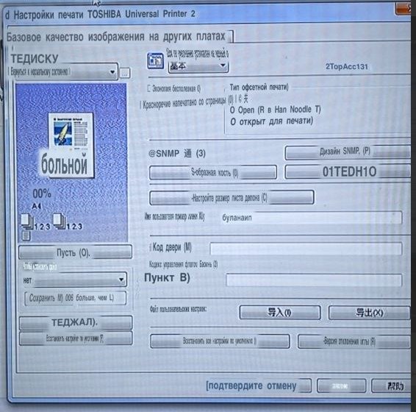
Task: Click the 2TopAcc131 text label
Action: [x=346, y=66]
